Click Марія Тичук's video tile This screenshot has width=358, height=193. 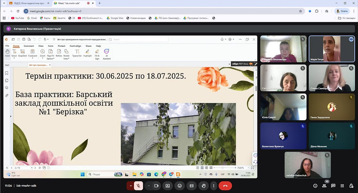click(332, 49)
